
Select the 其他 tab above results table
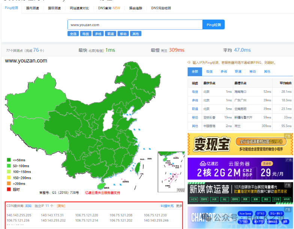[x=267, y=72]
